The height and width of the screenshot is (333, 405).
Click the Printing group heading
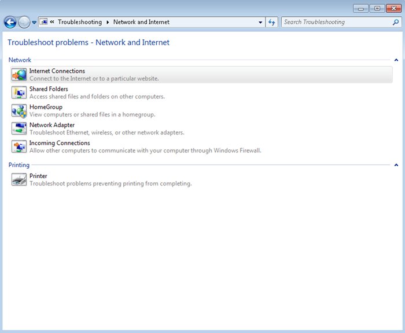point(19,165)
